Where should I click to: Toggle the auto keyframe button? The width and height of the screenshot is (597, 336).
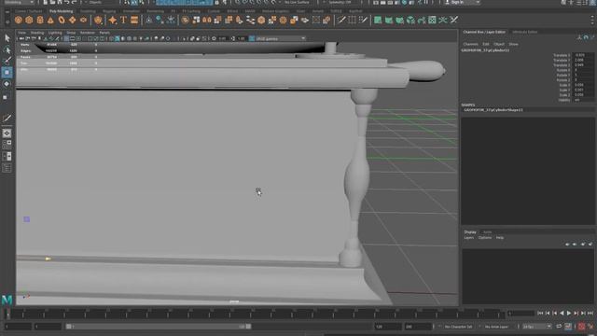[x=581, y=327]
